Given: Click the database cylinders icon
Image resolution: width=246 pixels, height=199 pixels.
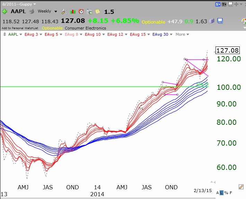Looking at the screenshot, I should pyautogui.click(x=212, y=21).
